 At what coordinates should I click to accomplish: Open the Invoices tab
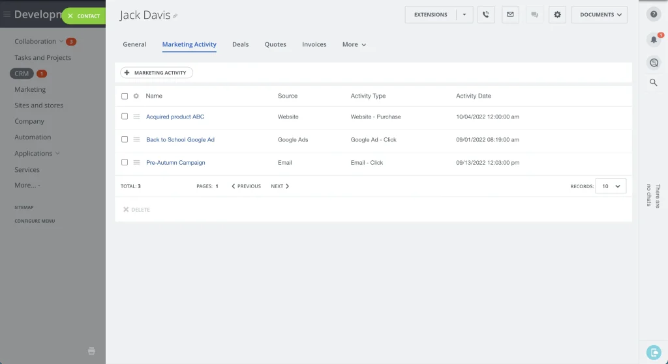click(314, 44)
